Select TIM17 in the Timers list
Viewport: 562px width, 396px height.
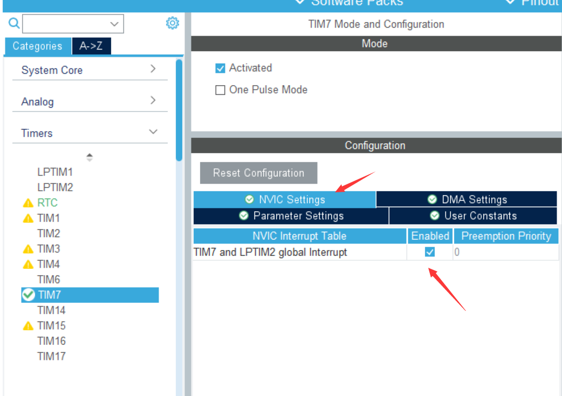(51, 357)
